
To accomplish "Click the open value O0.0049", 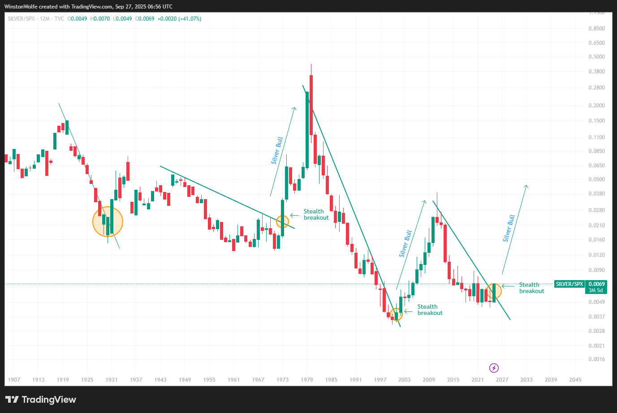I will (x=77, y=19).
